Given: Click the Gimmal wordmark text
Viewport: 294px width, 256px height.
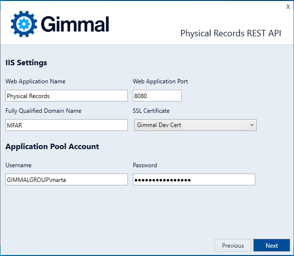Looking at the screenshot, I should [75, 24].
